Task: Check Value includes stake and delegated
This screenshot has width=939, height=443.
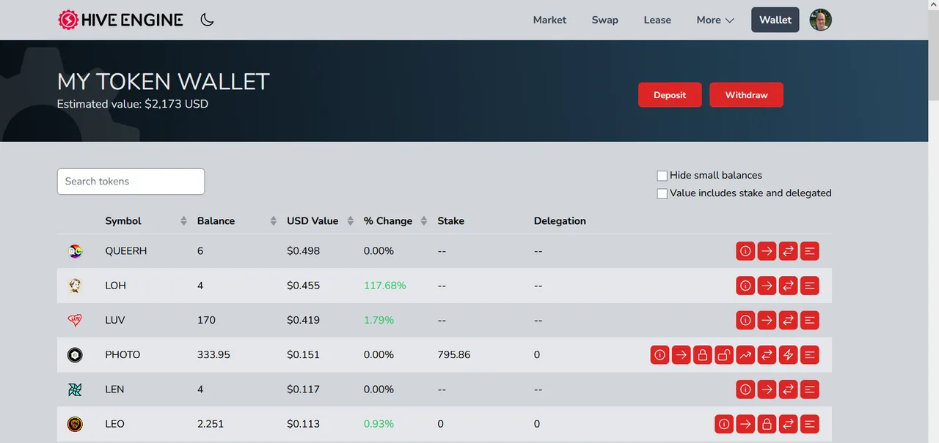Action: [x=662, y=193]
